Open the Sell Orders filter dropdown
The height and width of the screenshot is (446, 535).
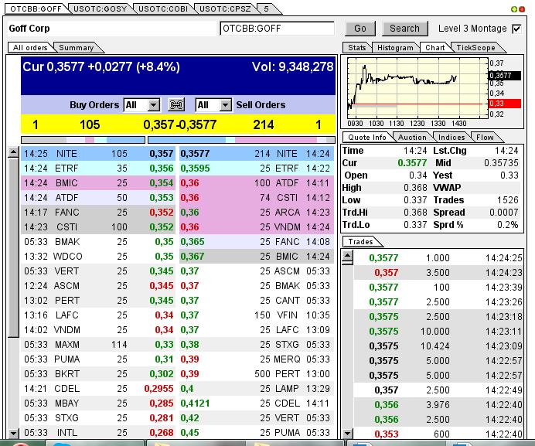click(x=225, y=105)
